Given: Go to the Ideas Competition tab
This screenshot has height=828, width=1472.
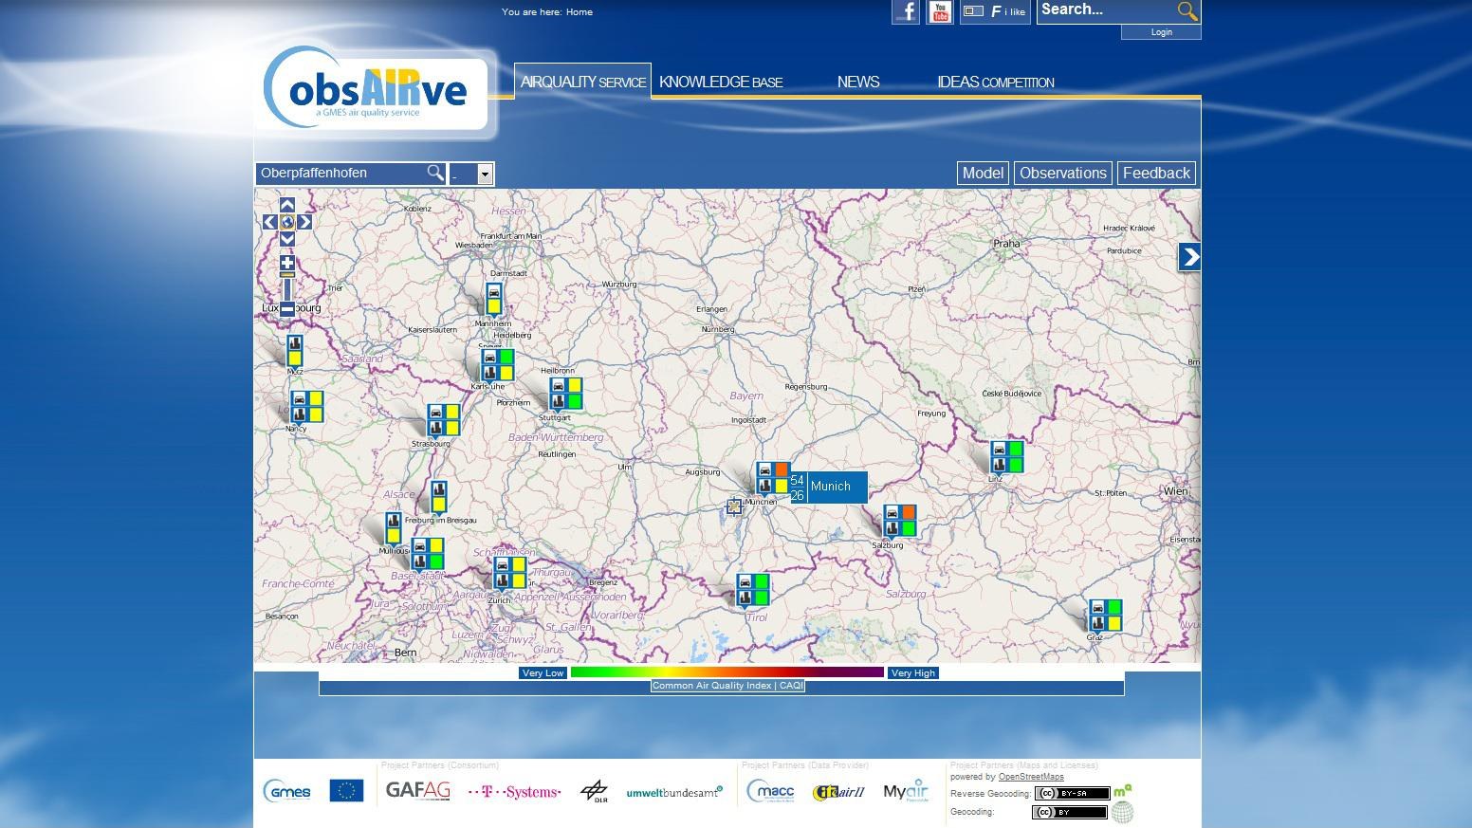Looking at the screenshot, I should 995,82.
